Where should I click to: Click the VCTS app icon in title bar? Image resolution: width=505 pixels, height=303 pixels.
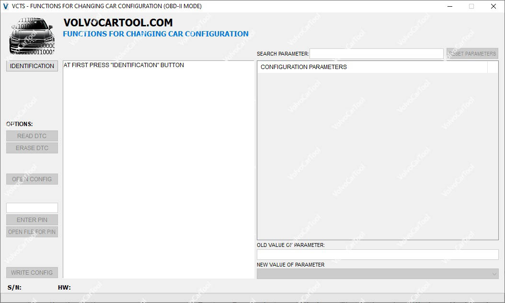(6, 6)
